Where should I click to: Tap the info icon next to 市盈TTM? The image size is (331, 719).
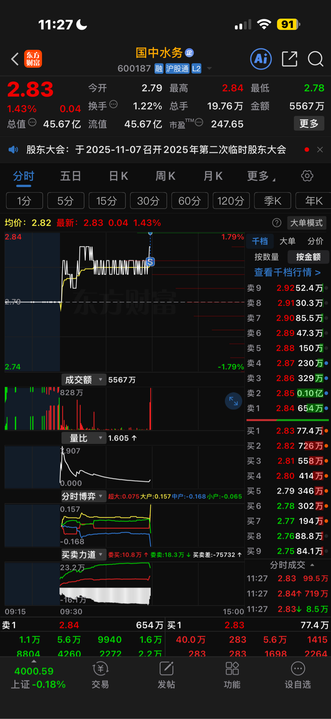point(199,123)
